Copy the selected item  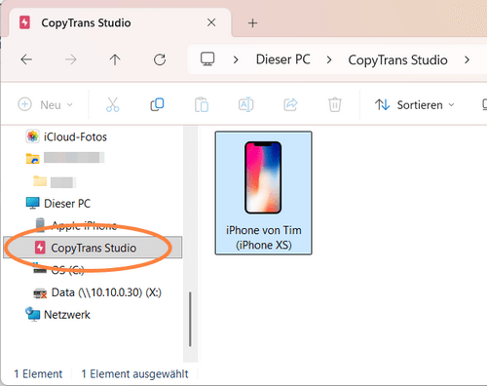pyautogui.click(x=157, y=104)
